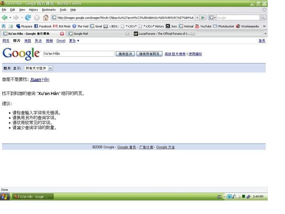This screenshot has height=214, width=285.
Task: Switch to the LucasForums tab
Action: (x=164, y=33)
